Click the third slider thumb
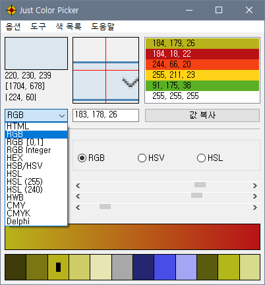This screenshot has height=285, width=265. pyautogui.click(x=105, y=206)
